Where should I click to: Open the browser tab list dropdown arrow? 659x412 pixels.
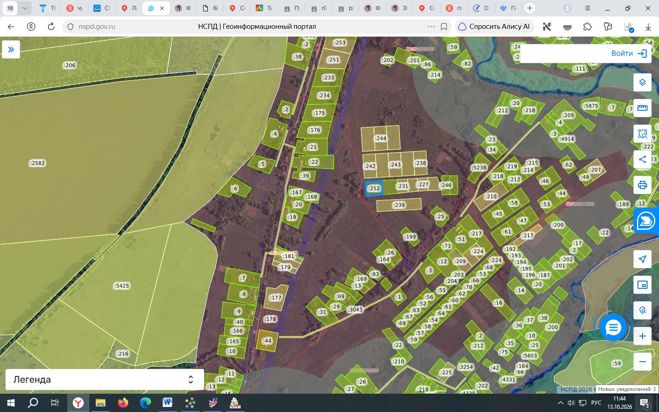(x=25, y=8)
